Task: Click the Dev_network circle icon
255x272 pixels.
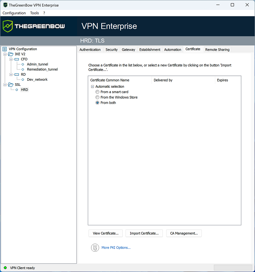Action: point(23,80)
